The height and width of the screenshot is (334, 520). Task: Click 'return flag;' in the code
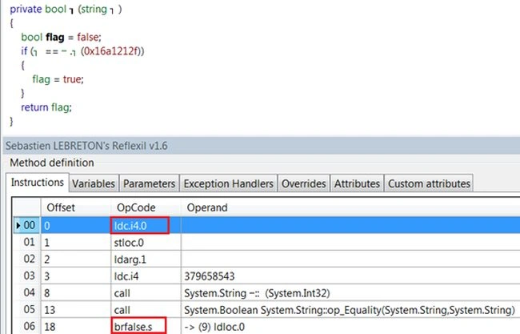(x=46, y=107)
